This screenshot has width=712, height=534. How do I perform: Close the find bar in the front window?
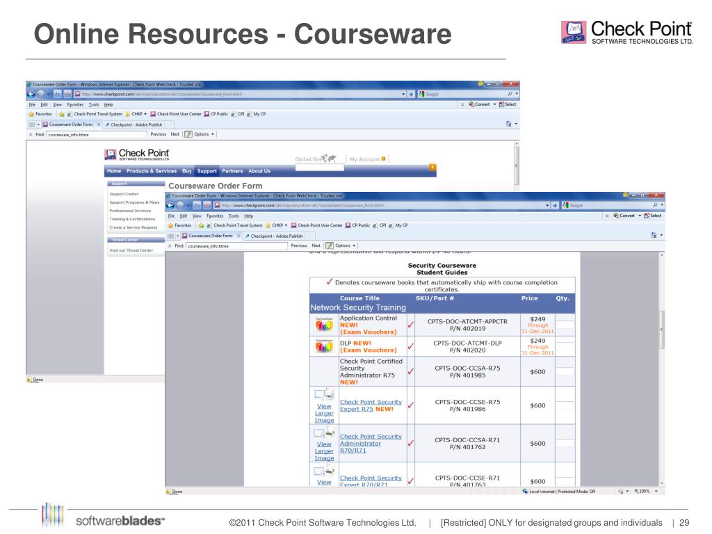170,246
